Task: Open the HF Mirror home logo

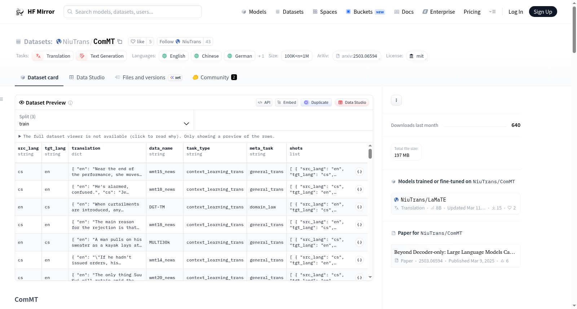Action: point(35,12)
